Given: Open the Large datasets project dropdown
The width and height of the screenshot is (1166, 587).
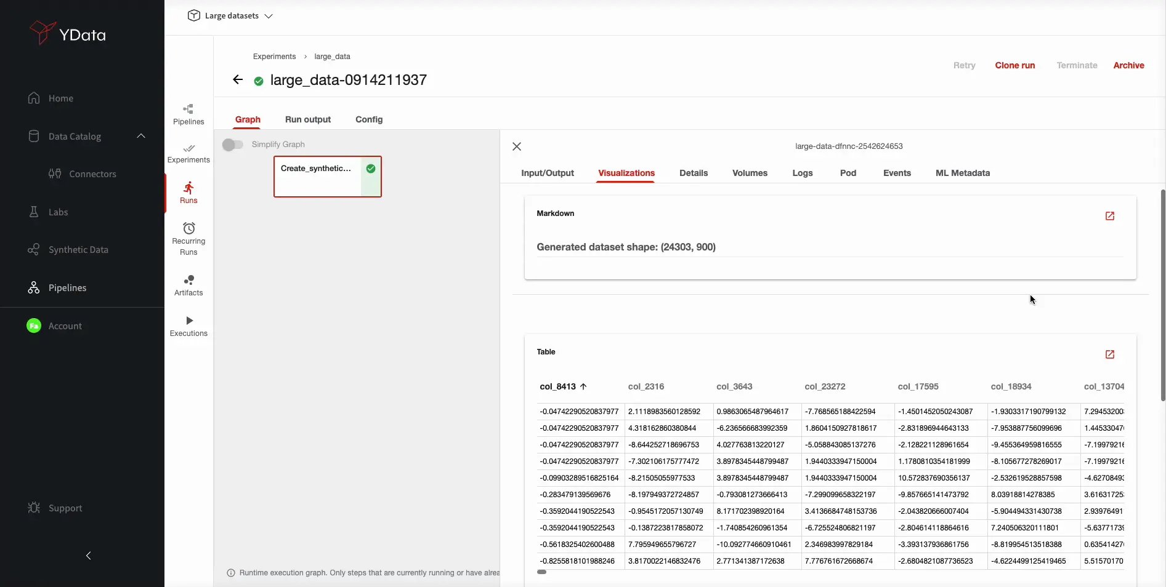Looking at the screenshot, I should (230, 16).
